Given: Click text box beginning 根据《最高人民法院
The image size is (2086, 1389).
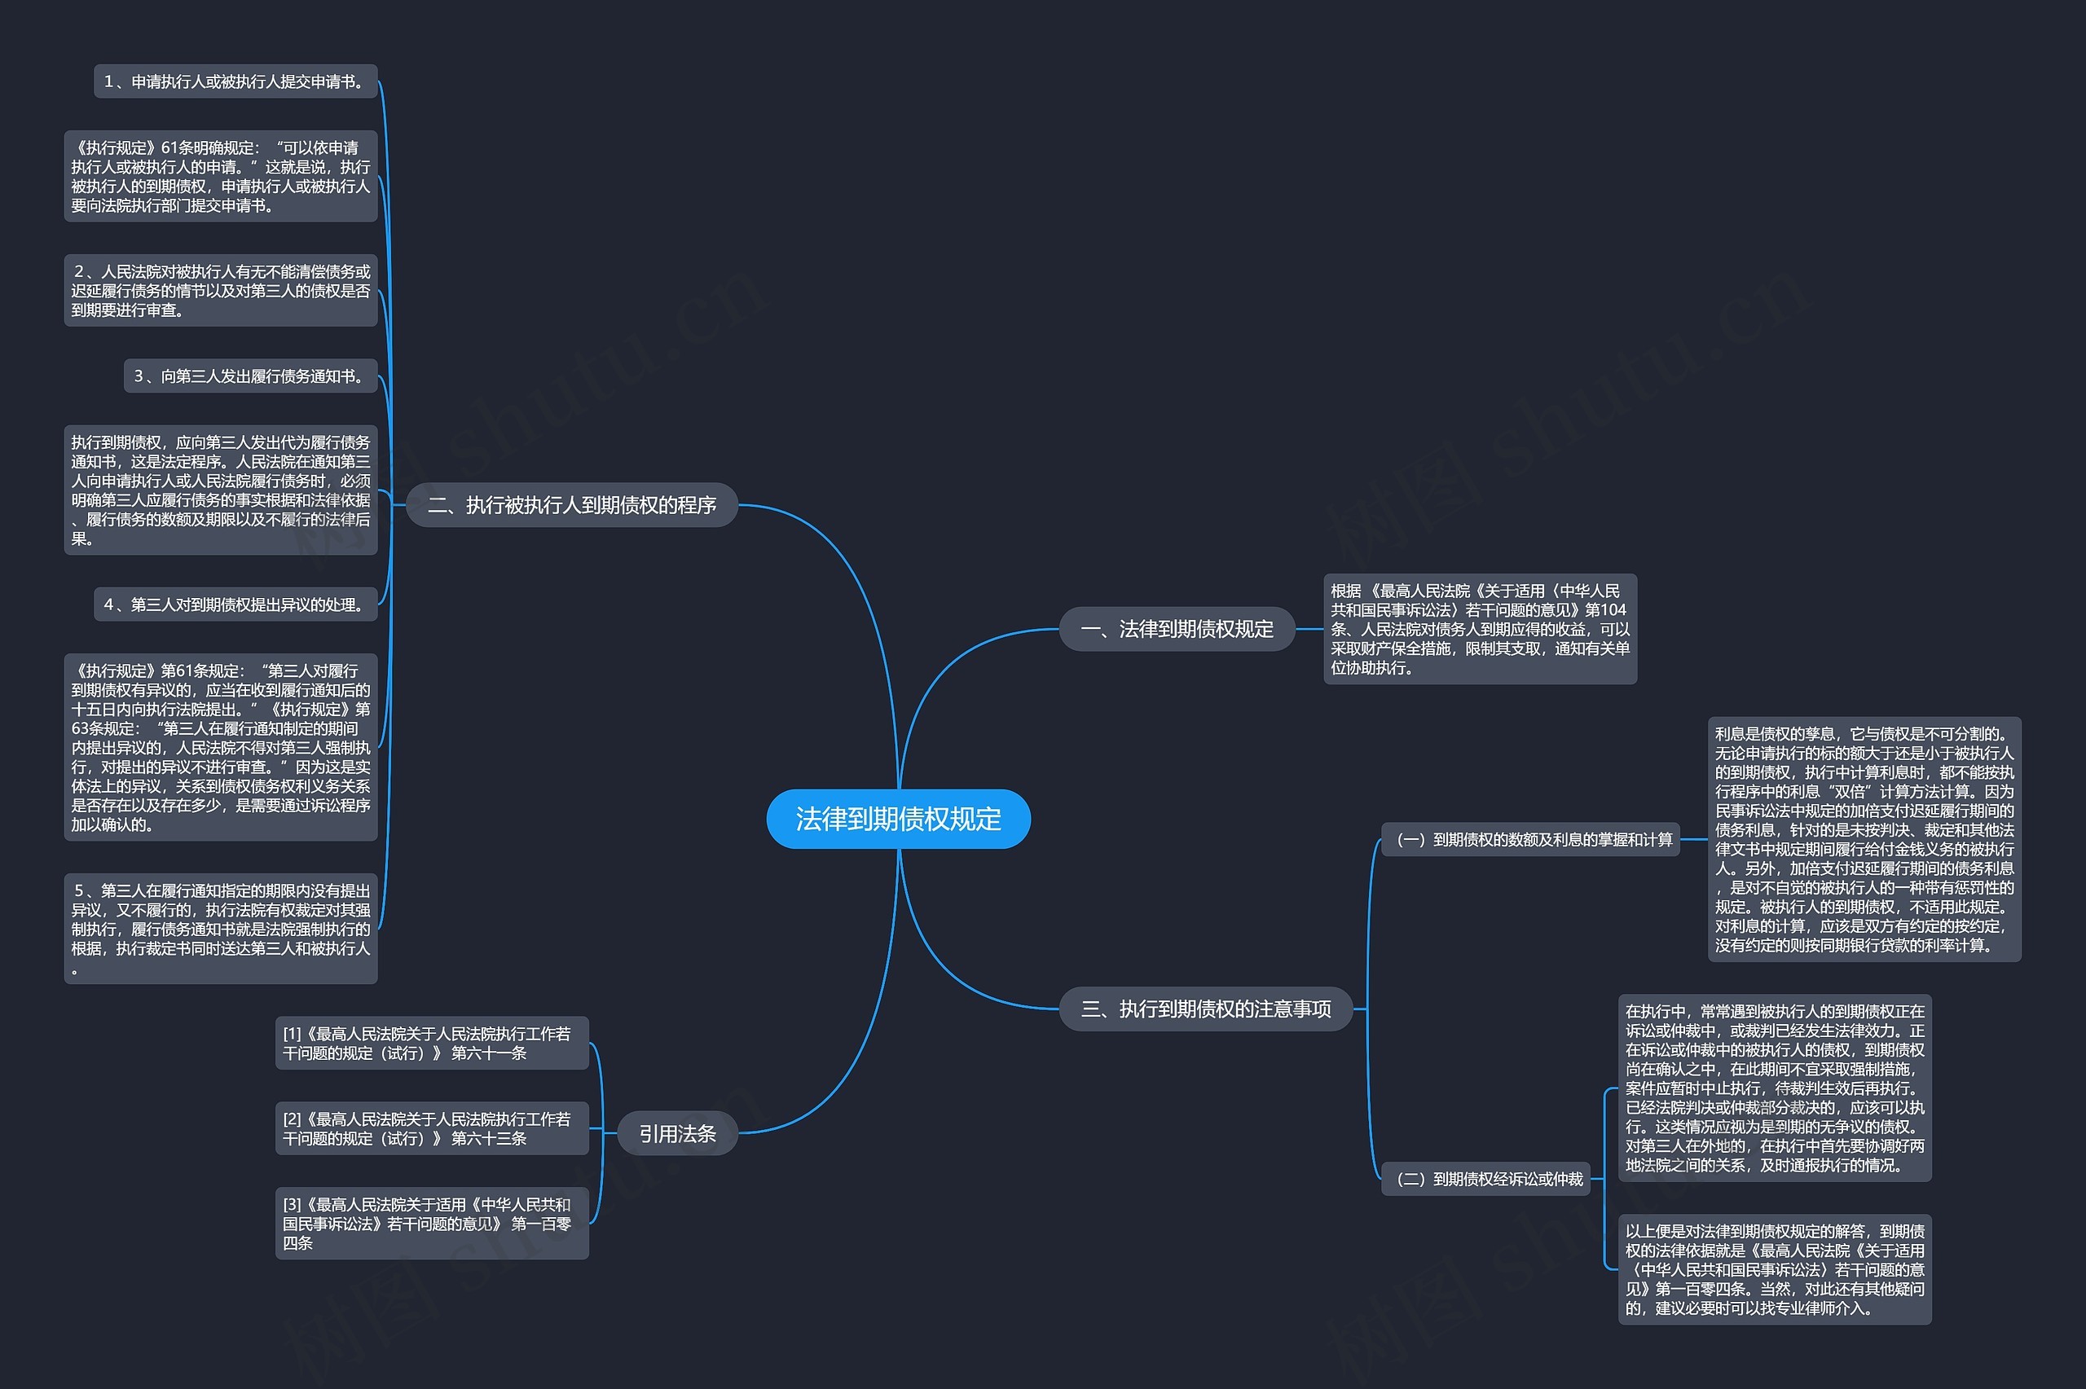Looking at the screenshot, I should tap(1479, 629).
